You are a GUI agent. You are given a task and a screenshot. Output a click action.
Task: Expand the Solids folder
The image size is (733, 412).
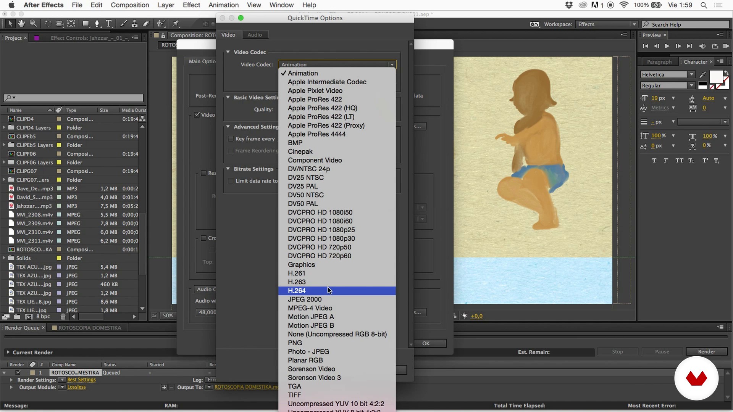[x=4, y=258]
